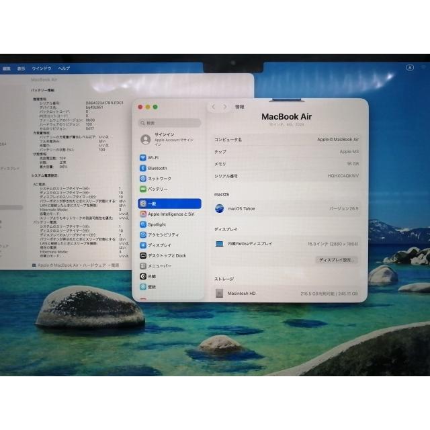Image resolution: width=430 pixels, height=430 pixels.
Task: Click the macOS Tahoe version row
Action: pos(286,209)
